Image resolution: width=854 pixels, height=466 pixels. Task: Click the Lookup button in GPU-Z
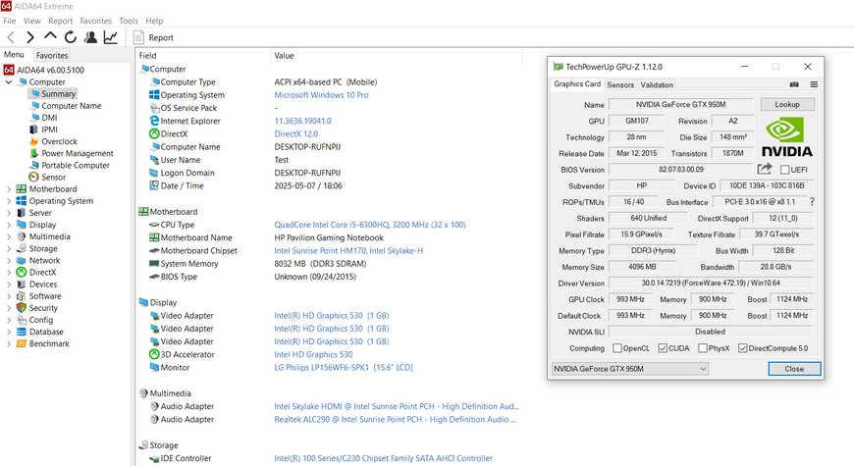[787, 105]
